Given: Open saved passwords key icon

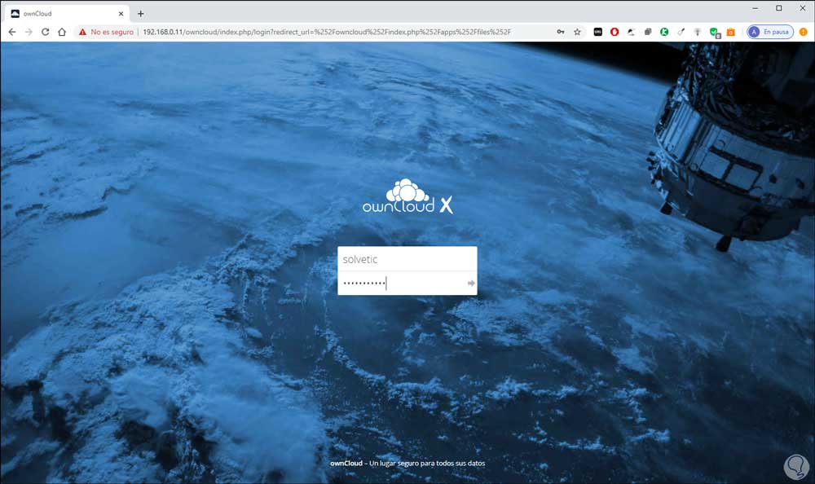Looking at the screenshot, I should pos(561,32).
